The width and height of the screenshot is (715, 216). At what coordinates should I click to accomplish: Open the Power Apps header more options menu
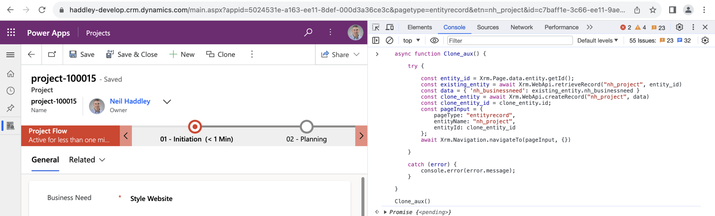(x=330, y=32)
